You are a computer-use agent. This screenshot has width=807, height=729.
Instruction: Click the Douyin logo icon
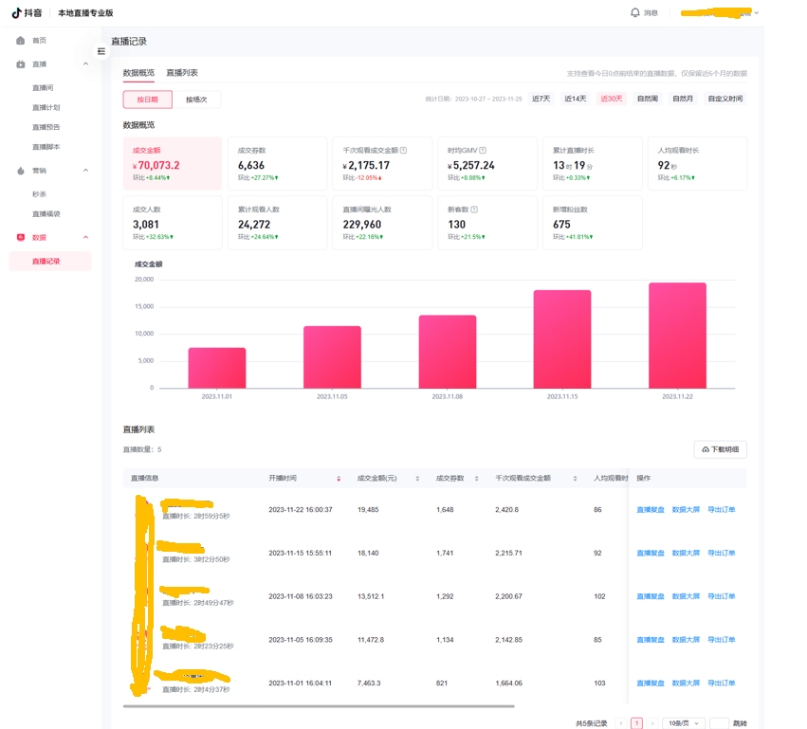pos(17,13)
